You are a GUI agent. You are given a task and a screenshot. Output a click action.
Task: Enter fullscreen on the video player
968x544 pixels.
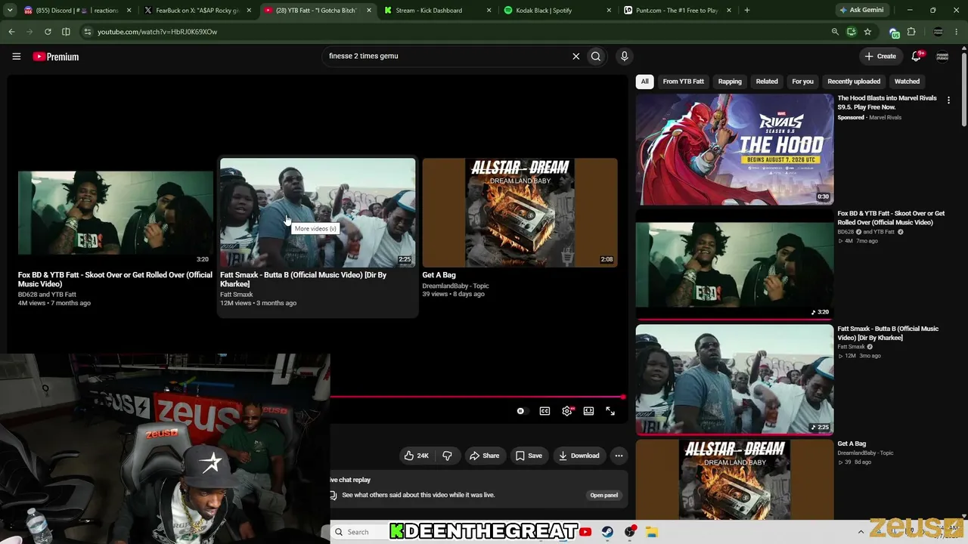(x=610, y=411)
